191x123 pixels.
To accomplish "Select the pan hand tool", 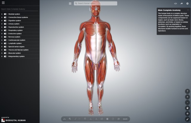I will tap(187, 108).
